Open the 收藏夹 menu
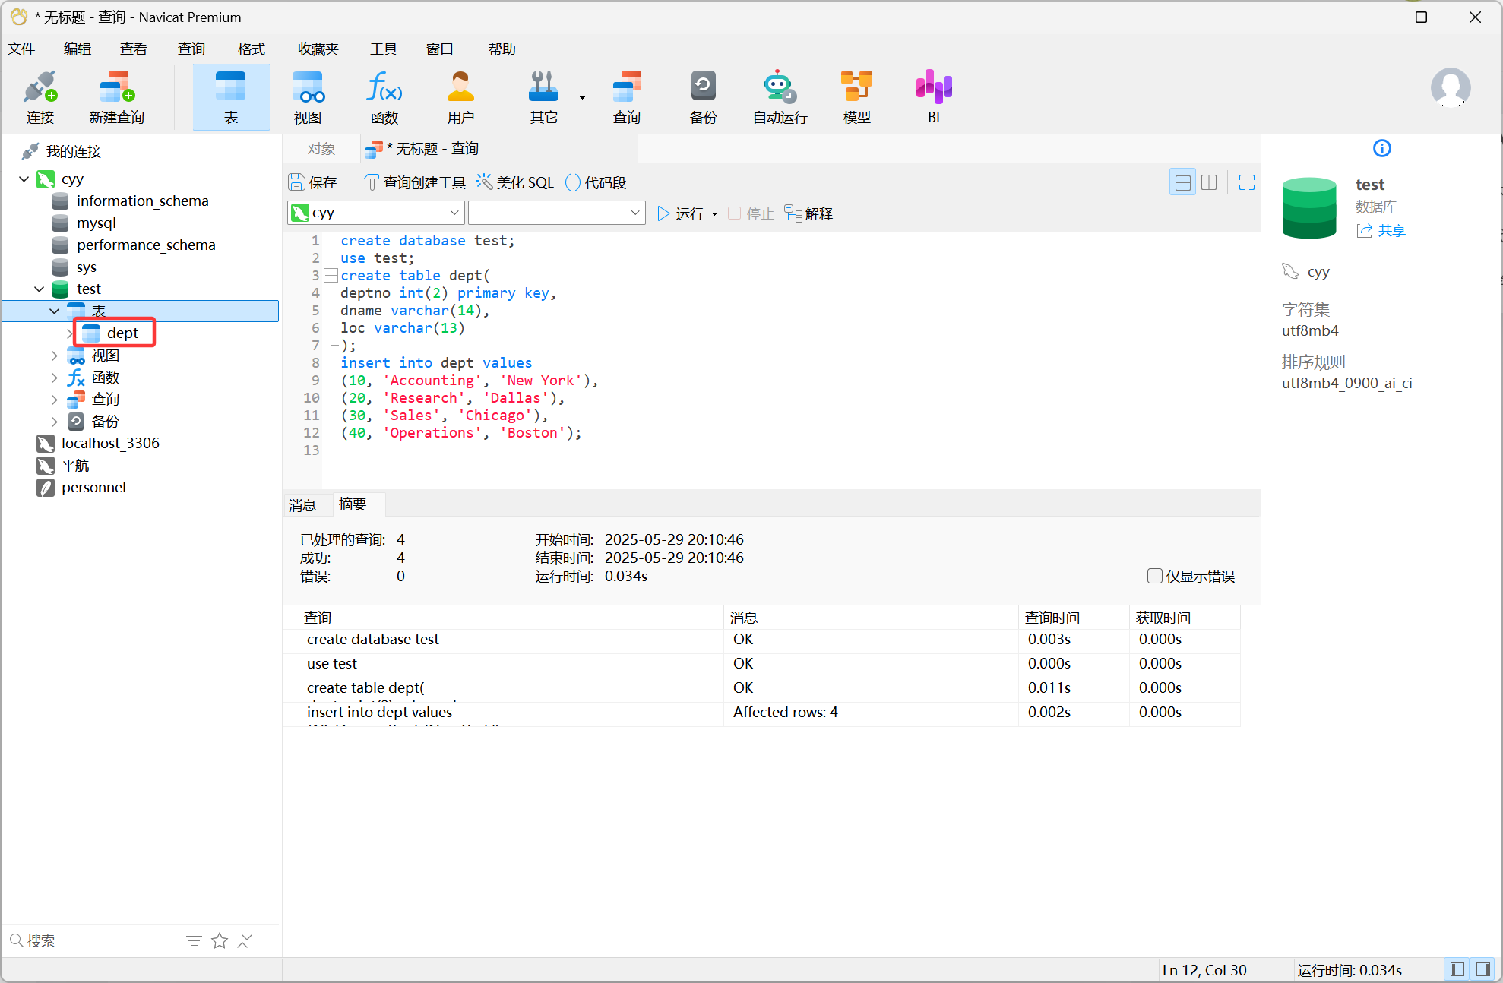Image resolution: width=1503 pixels, height=983 pixels. pyautogui.click(x=318, y=49)
